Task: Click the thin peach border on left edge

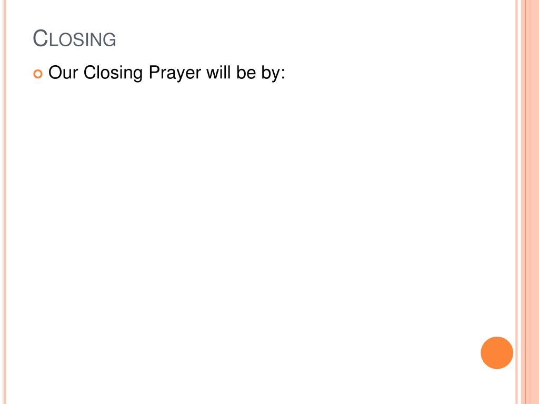Action: (4, 202)
